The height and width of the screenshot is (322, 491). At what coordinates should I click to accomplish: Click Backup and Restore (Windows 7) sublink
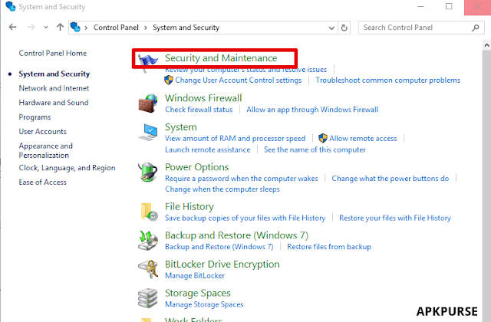click(219, 247)
